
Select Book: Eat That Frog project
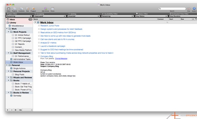[x=23, y=86]
